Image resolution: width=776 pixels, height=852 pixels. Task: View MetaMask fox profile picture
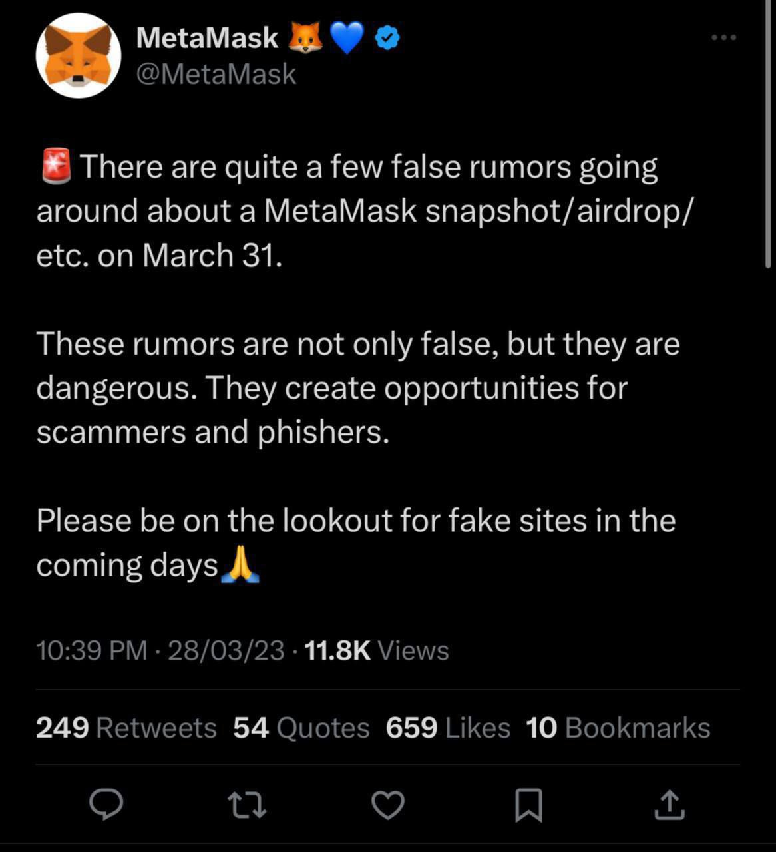tap(79, 55)
